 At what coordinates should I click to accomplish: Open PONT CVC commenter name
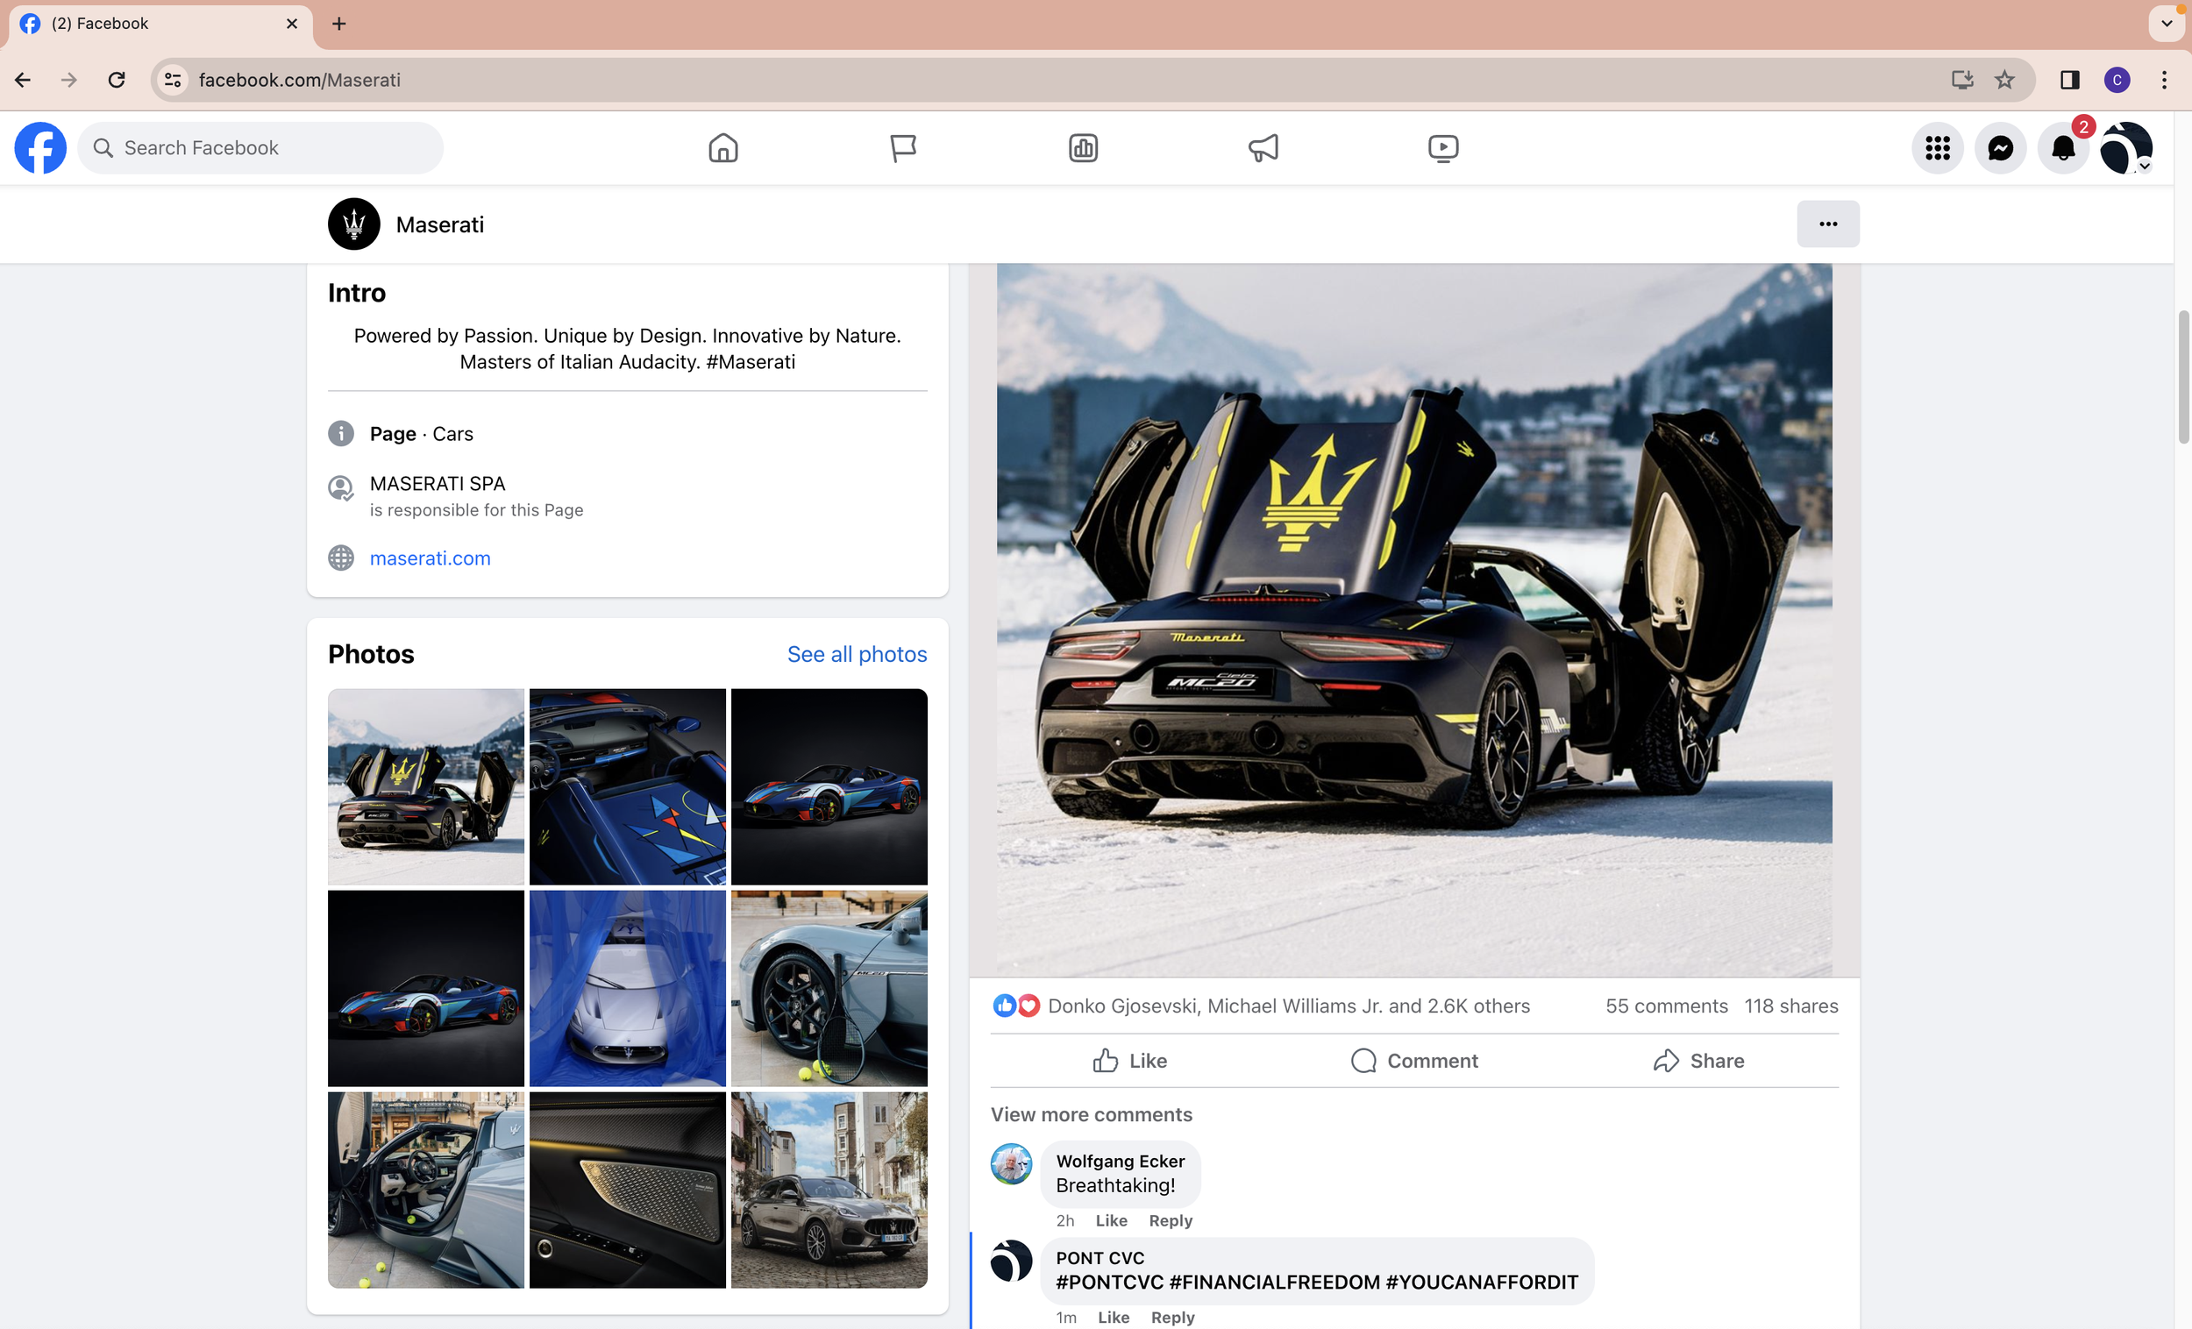1100,1258
